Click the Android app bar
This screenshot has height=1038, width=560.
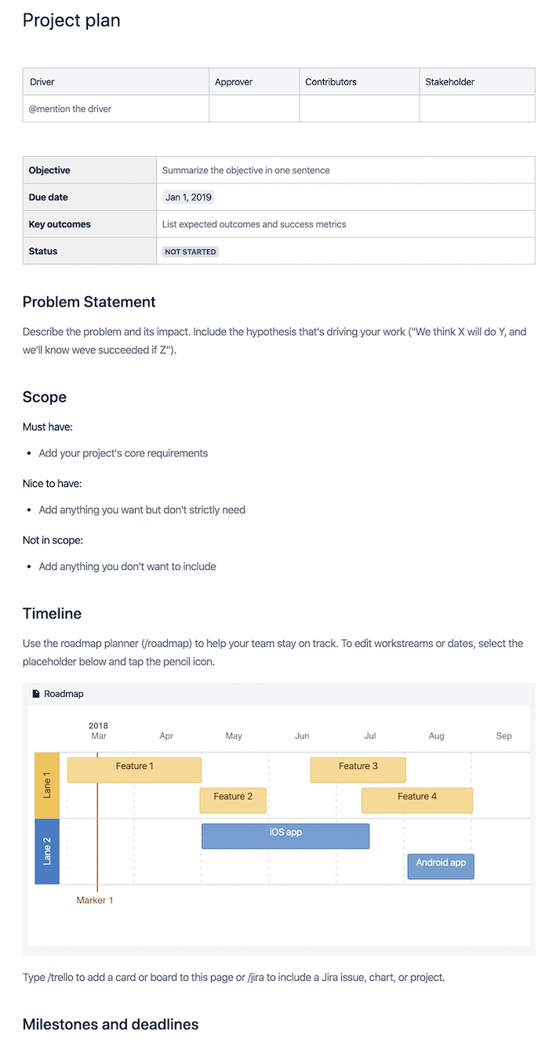pyautogui.click(x=441, y=866)
